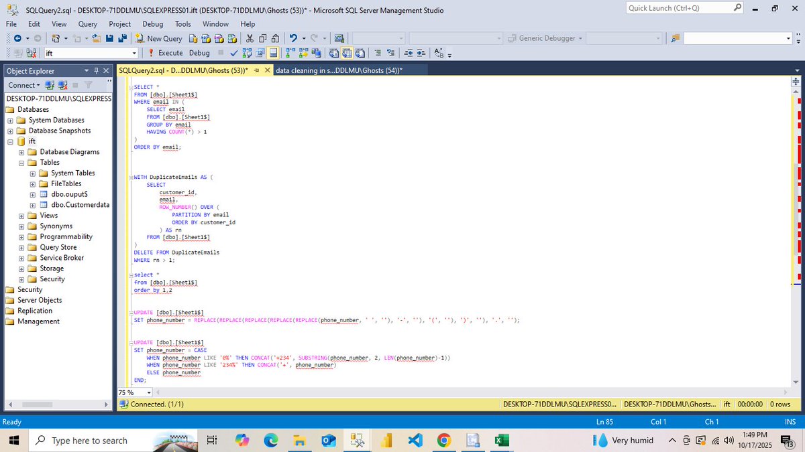Screen dimensions: 805x452
Task: Open the Window menu
Action: pyautogui.click(x=215, y=23)
